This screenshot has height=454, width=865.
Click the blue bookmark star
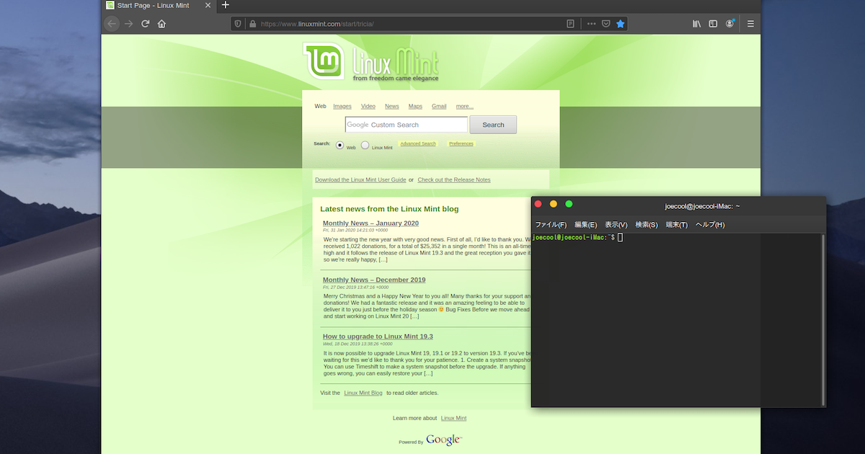tap(620, 24)
